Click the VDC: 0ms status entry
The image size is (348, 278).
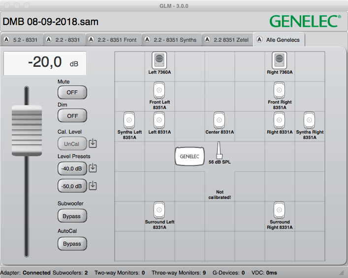(x=264, y=273)
